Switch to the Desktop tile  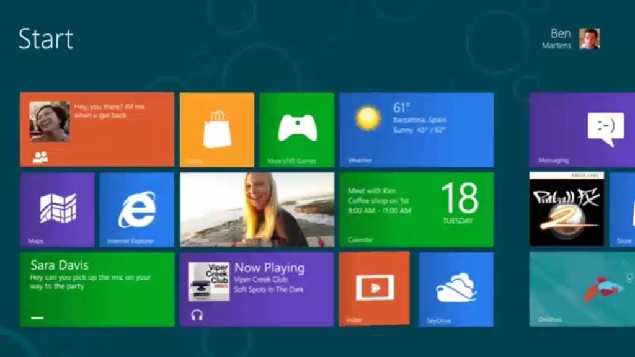[583, 288]
